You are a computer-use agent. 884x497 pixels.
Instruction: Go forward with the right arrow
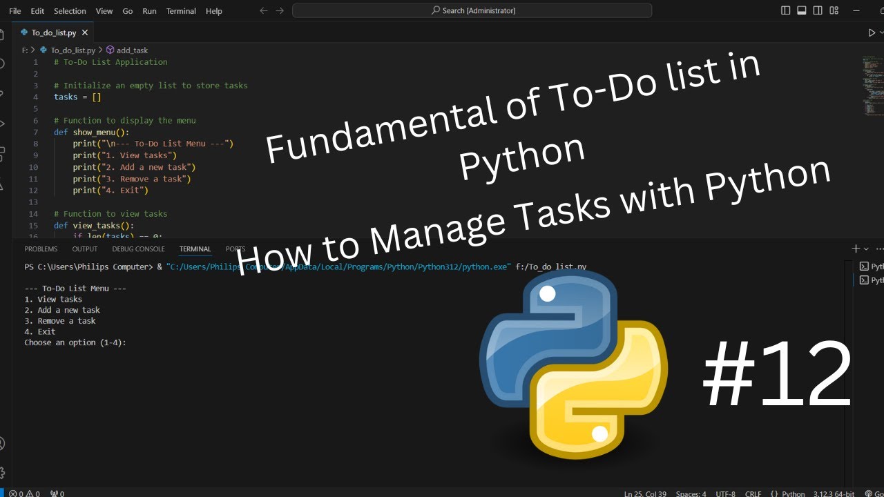coord(280,10)
